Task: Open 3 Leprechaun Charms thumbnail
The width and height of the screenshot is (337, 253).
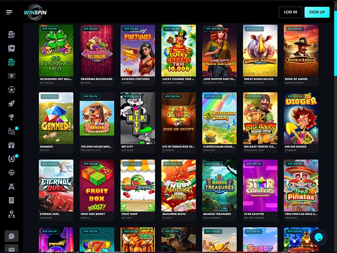Action: [219, 118]
